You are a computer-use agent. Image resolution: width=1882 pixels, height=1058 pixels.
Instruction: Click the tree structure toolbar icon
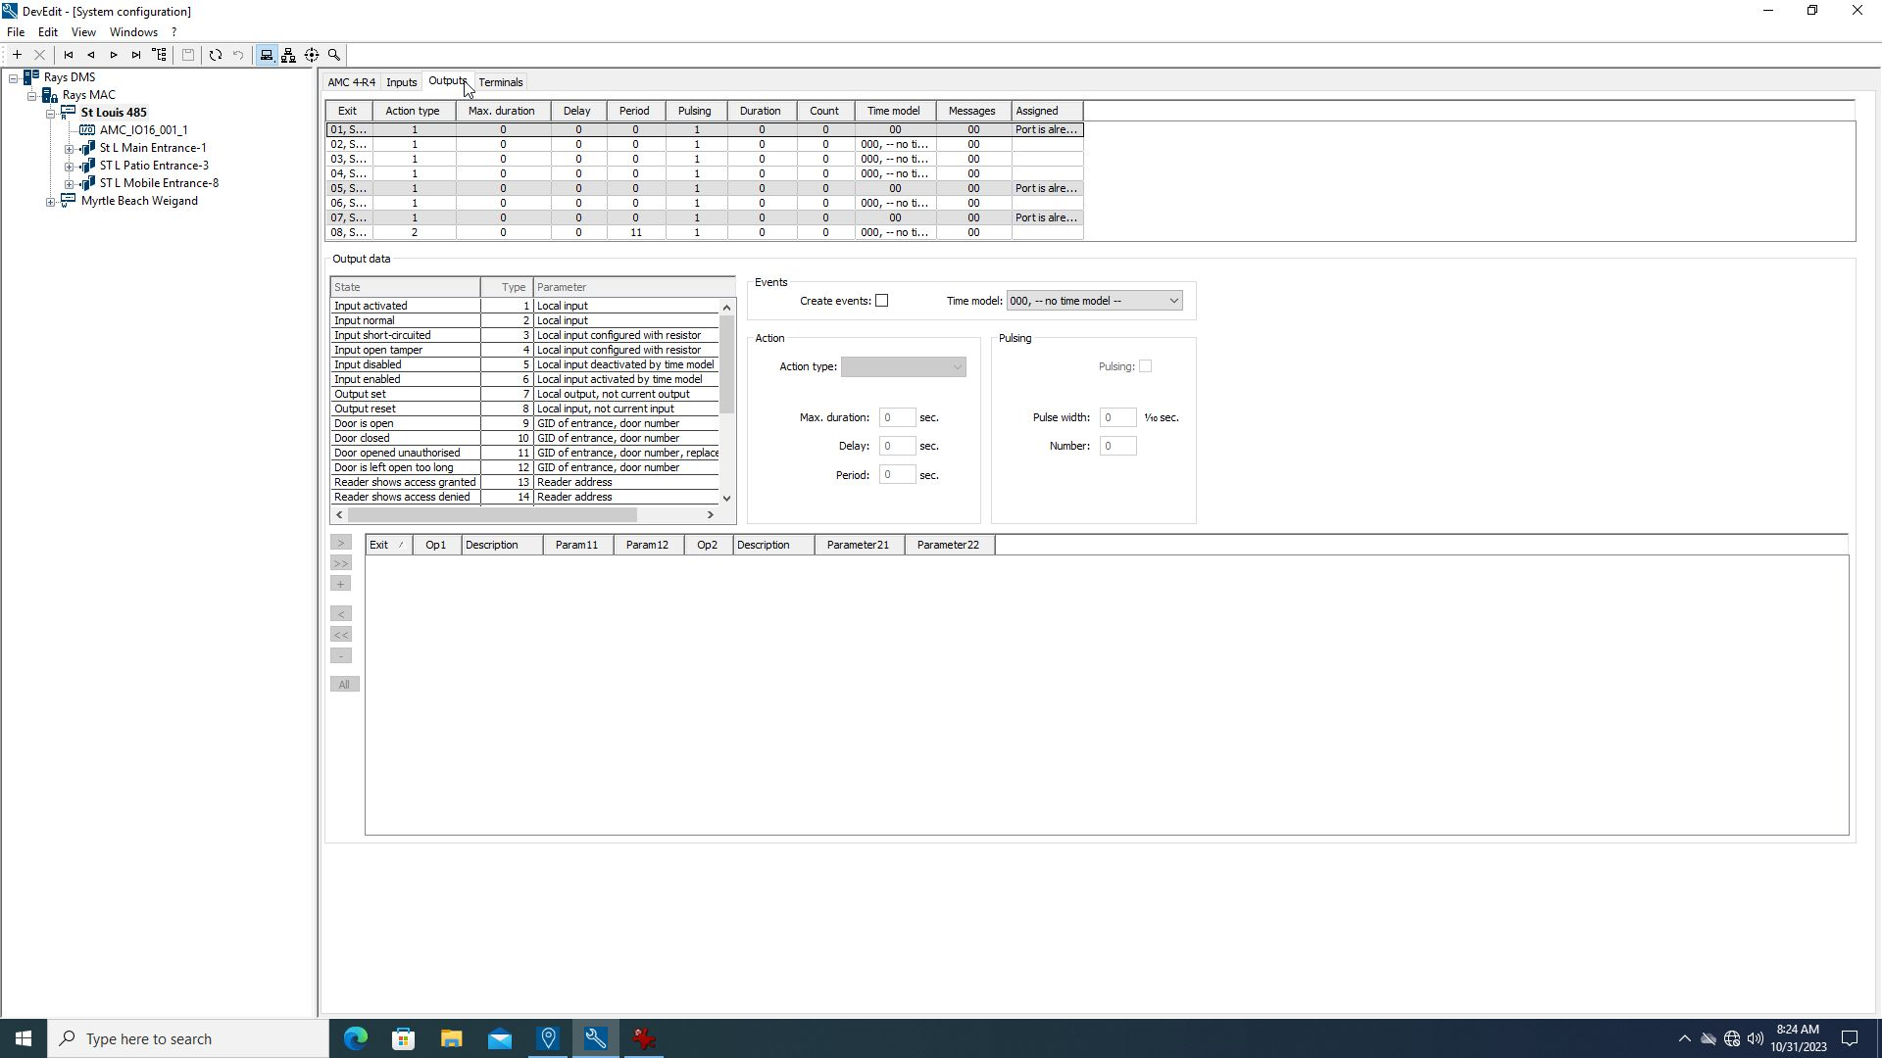click(x=160, y=55)
